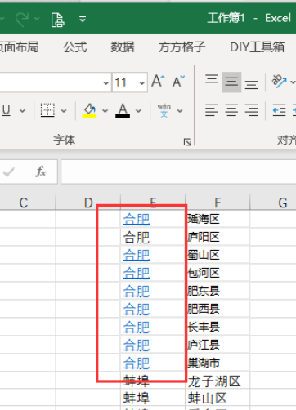Toggle Underline formatting
Viewport: 296px width, 410px height.
(x=7, y=111)
